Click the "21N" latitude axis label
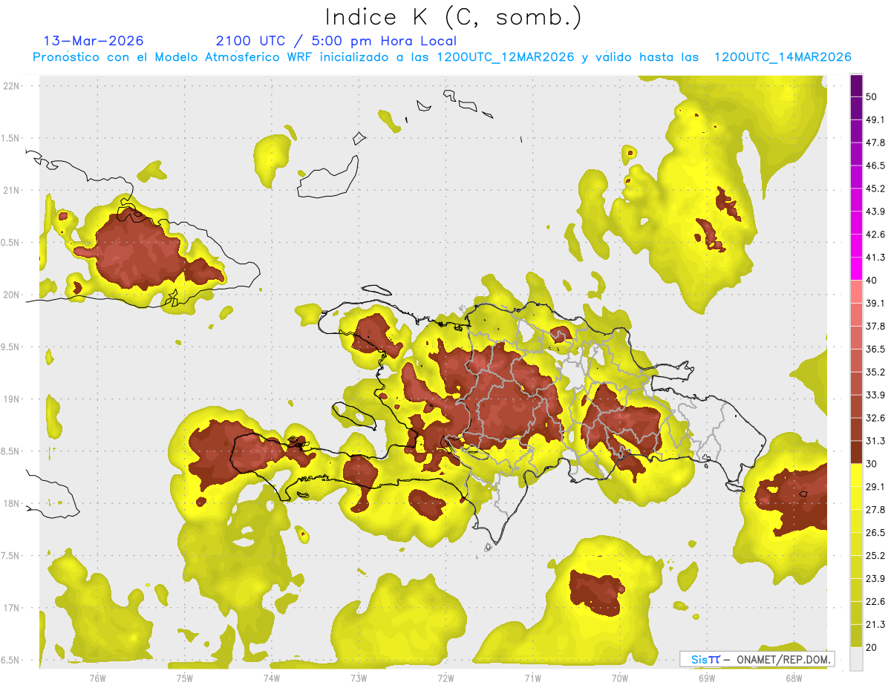Screen dimensions: 891x688 [x=11, y=191]
